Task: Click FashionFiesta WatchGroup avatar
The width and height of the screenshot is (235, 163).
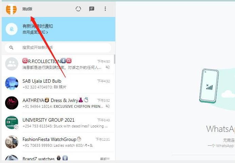Action: 12,142
